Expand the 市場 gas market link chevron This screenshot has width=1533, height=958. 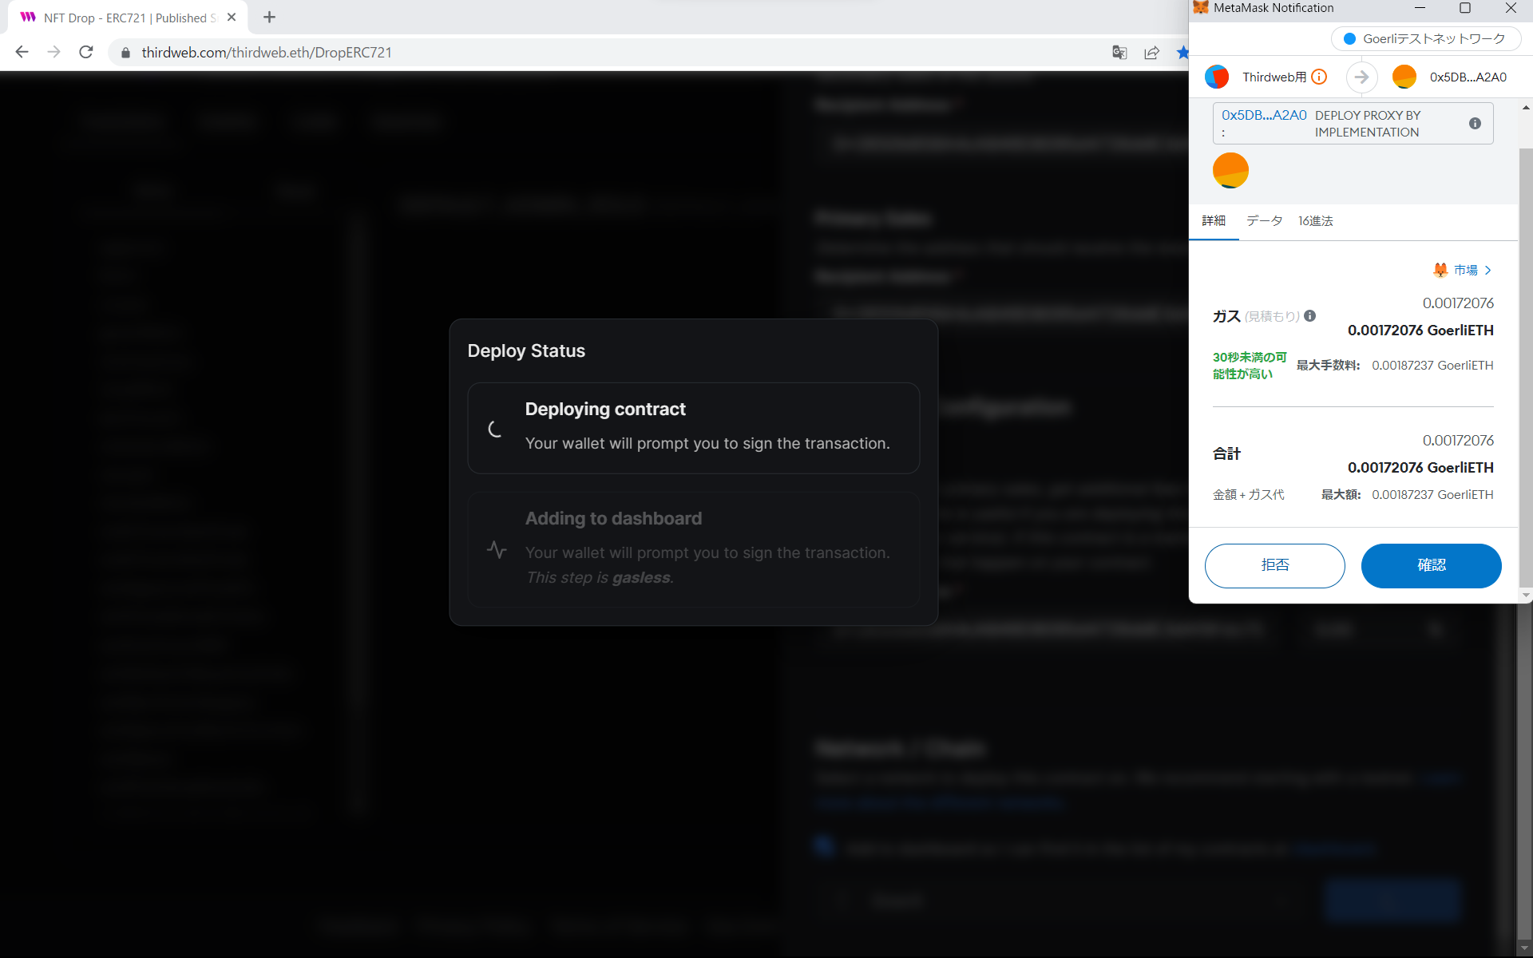1487,271
